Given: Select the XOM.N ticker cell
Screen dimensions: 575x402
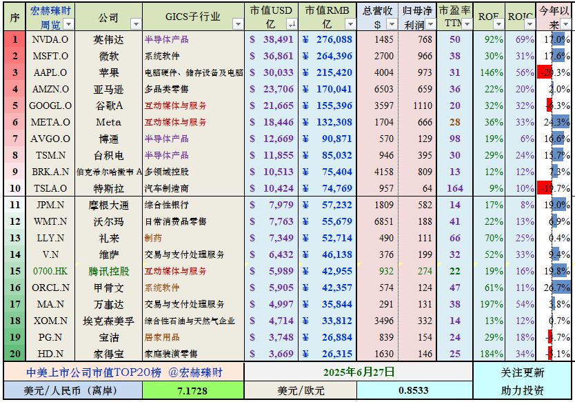Looking at the screenshot, I should (50, 321).
